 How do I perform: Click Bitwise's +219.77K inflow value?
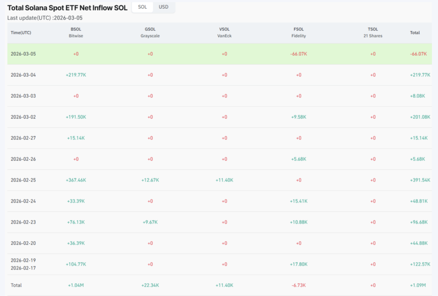click(x=76, y=75)
